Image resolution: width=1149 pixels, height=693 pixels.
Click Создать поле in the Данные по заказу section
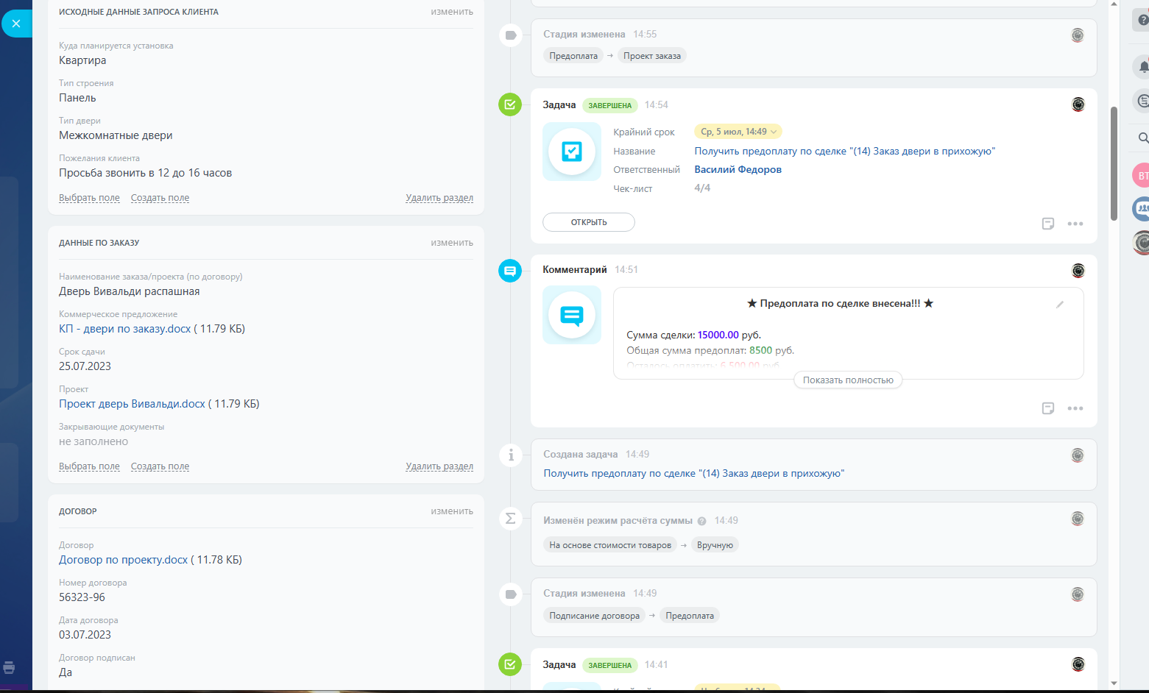160,466
